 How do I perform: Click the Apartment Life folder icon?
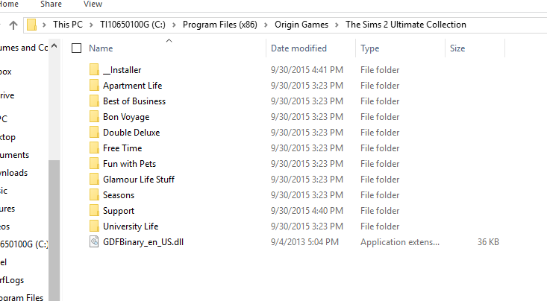[94, 86]
